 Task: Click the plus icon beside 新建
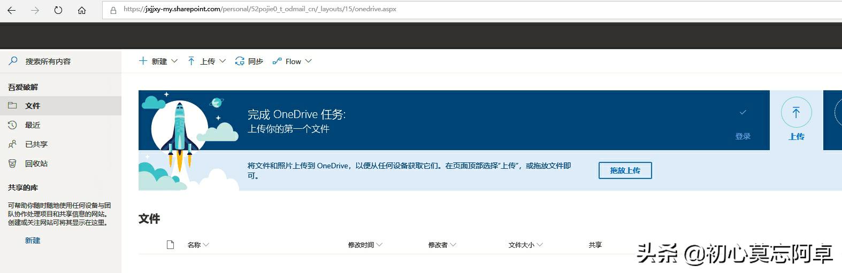coord(143,61)
